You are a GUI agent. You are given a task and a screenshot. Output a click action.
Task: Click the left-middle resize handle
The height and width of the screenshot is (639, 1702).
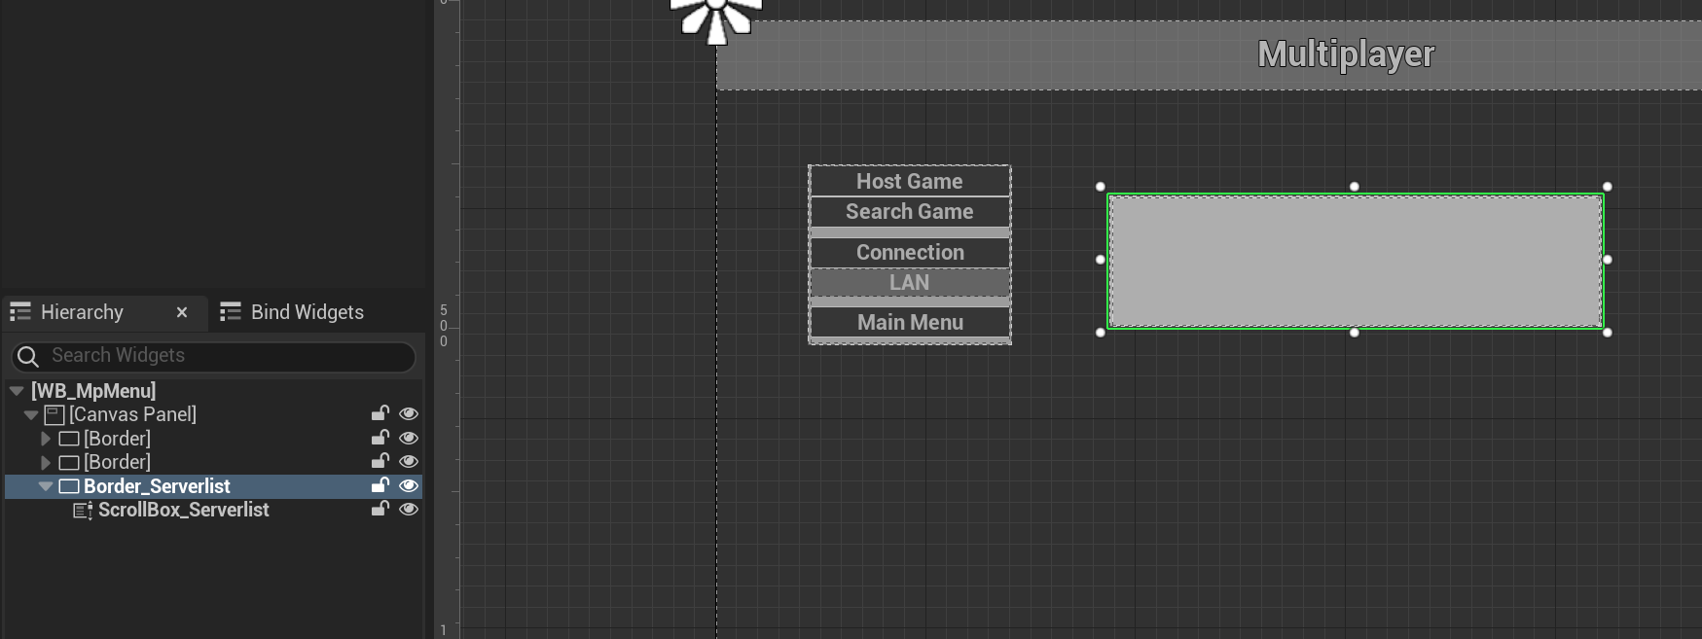(1101, 260)
